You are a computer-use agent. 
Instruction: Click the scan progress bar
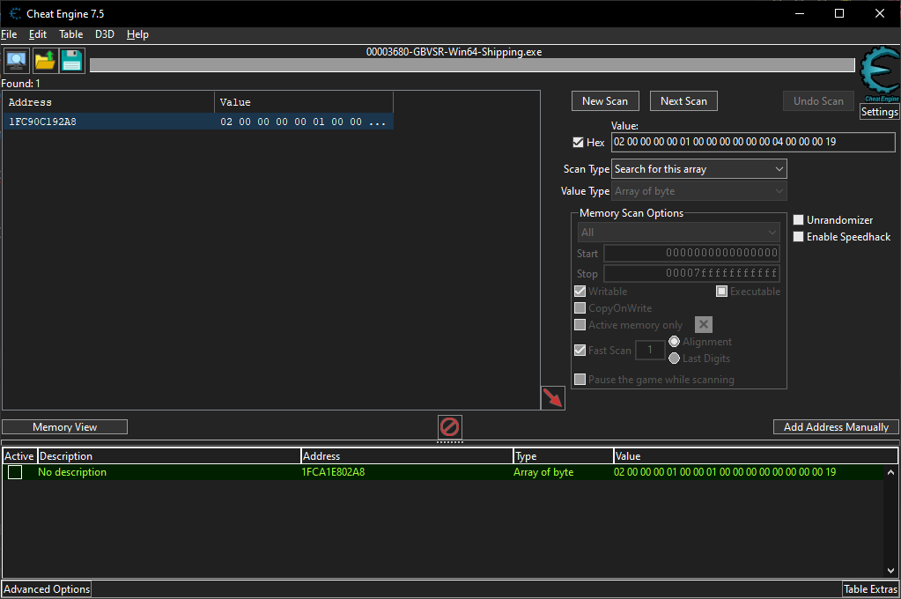472,65
